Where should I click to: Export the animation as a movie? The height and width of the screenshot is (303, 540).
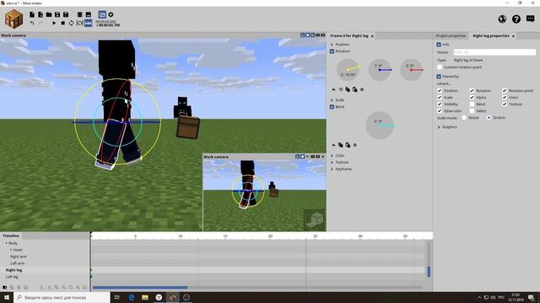(79, 14)
